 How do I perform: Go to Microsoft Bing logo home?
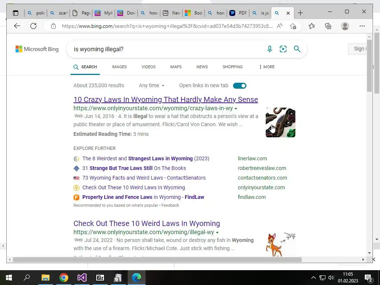point(37,49)
